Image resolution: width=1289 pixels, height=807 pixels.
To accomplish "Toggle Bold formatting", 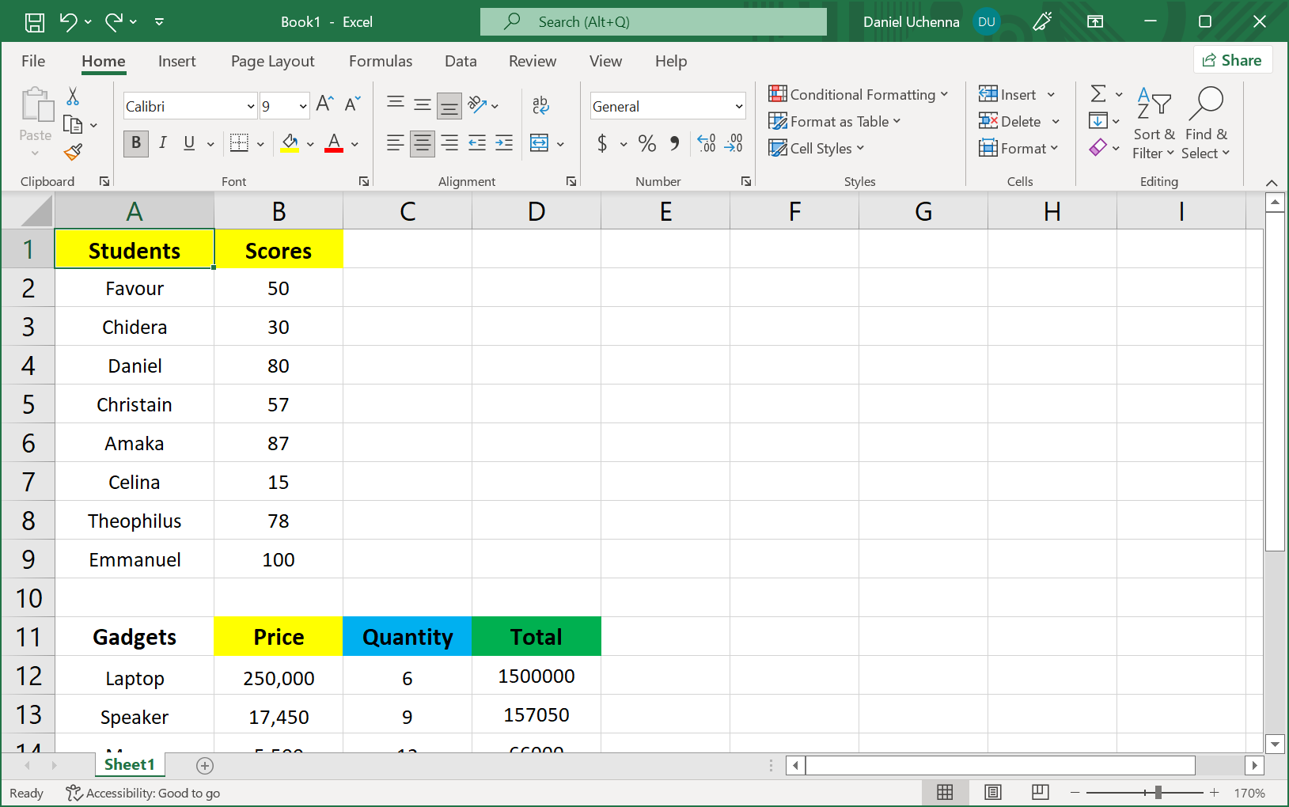I will (136, 143).
